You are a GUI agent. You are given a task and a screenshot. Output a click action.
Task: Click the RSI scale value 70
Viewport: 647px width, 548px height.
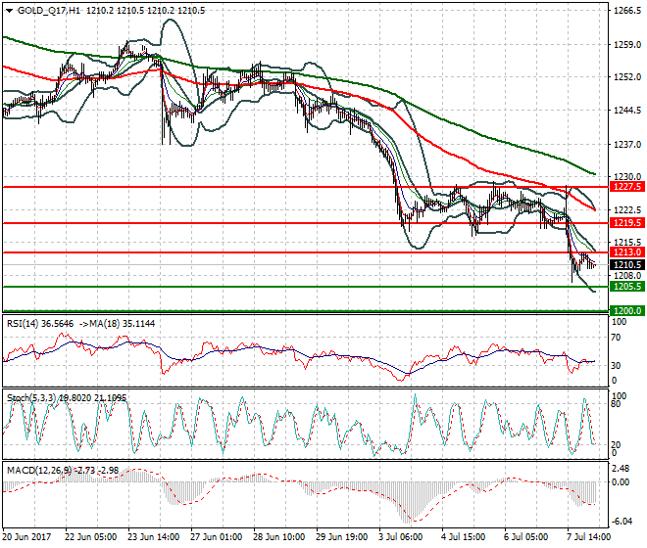click(x=616, y=338)
